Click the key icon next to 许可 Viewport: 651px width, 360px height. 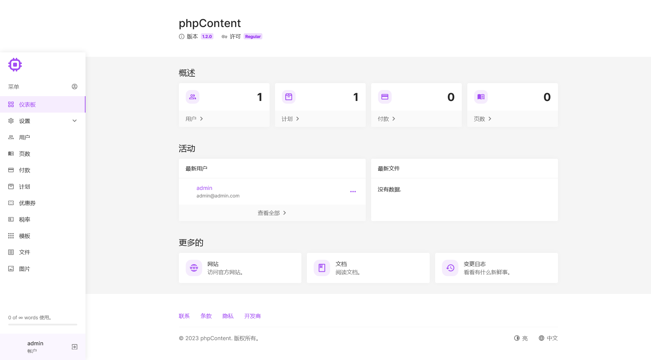[x=224, y=37]
